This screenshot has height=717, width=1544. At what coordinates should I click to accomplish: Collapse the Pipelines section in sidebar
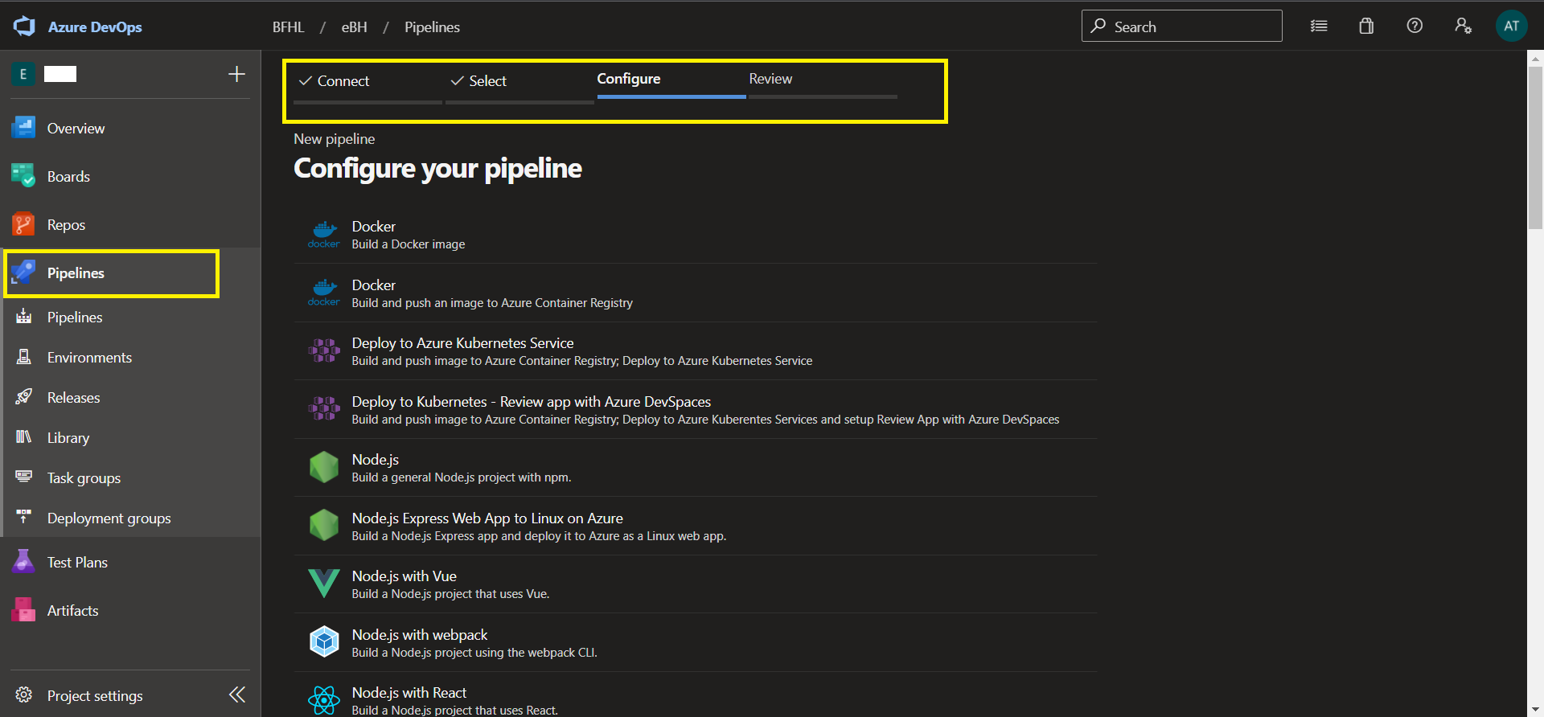click(76, 273)
